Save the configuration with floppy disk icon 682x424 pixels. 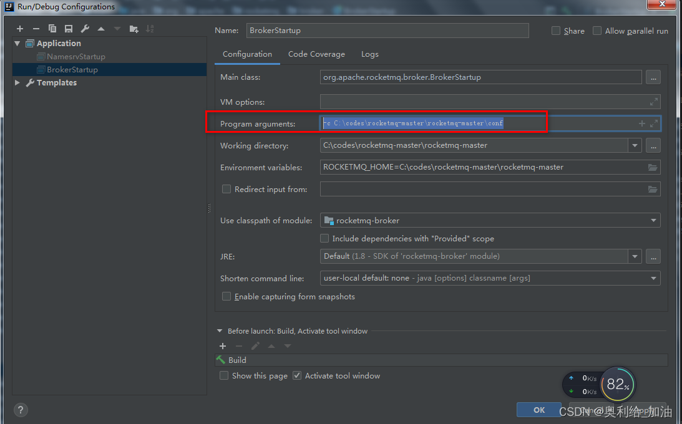[x=68, y=29]
